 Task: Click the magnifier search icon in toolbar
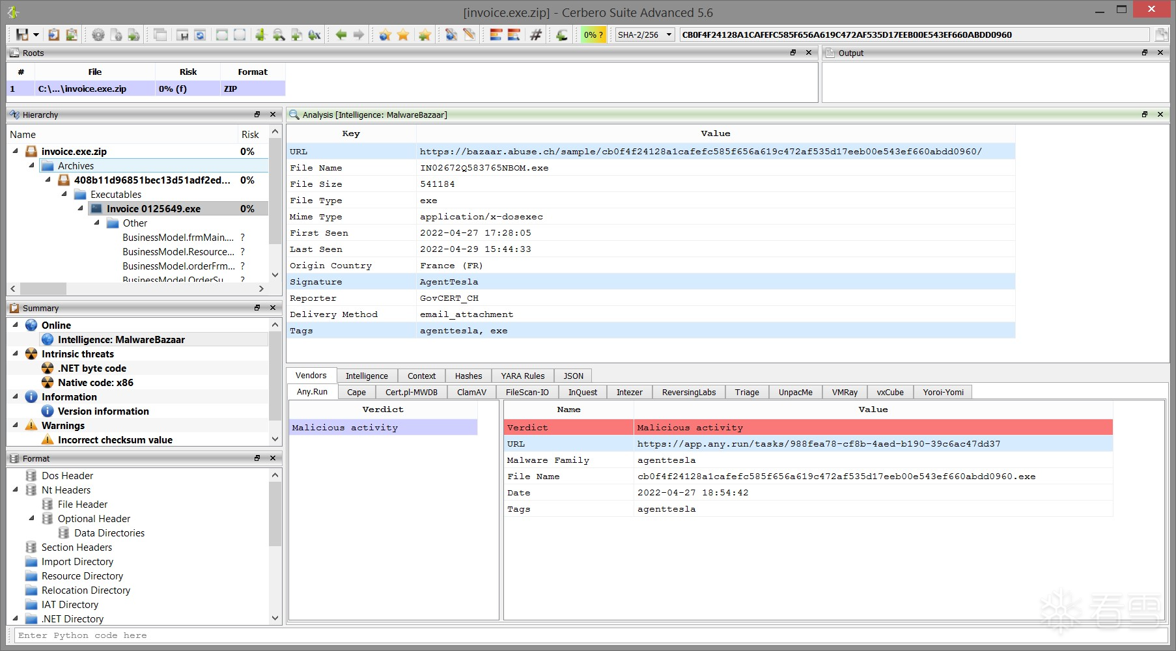(279, 35)
